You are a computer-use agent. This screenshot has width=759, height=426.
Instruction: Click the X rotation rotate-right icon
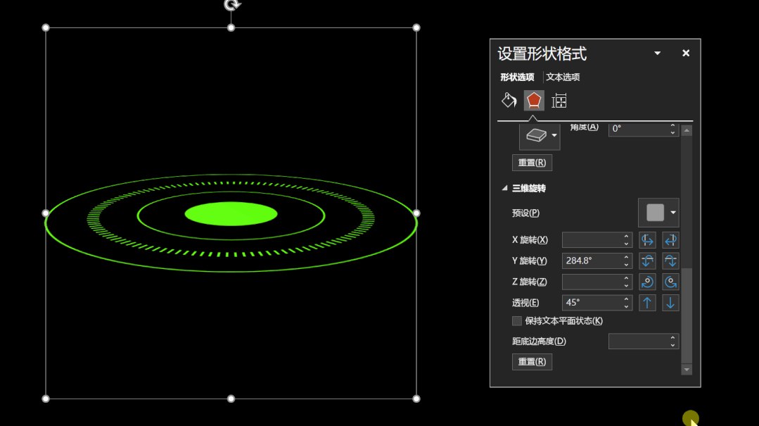(x=670, y=240)
